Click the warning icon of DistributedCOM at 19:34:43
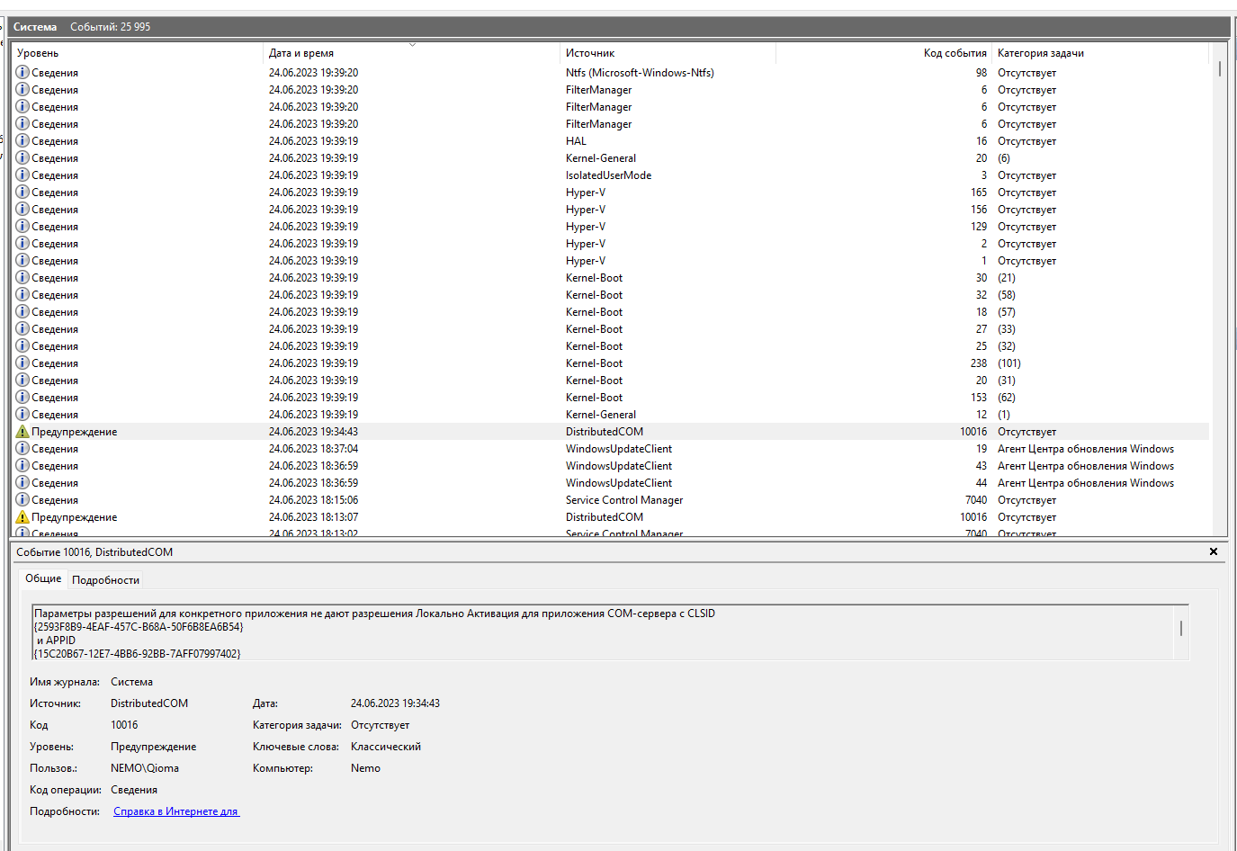 [x=22, y=432]
